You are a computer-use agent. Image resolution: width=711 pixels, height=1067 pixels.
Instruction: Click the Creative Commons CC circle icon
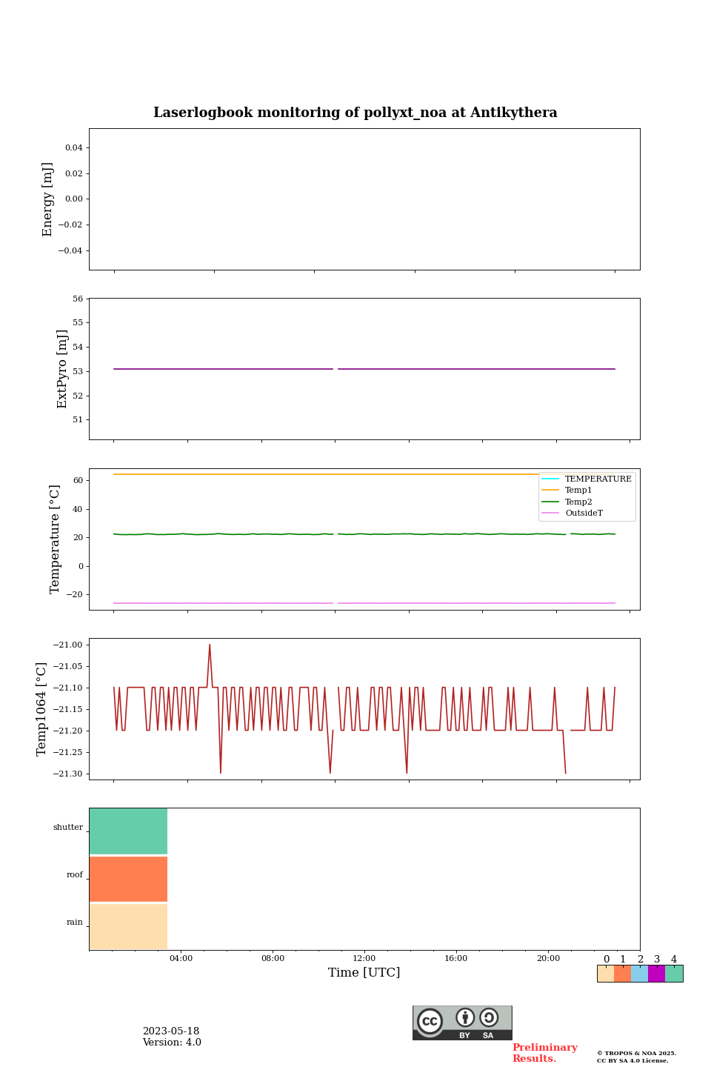click(x=430, y=1022)
